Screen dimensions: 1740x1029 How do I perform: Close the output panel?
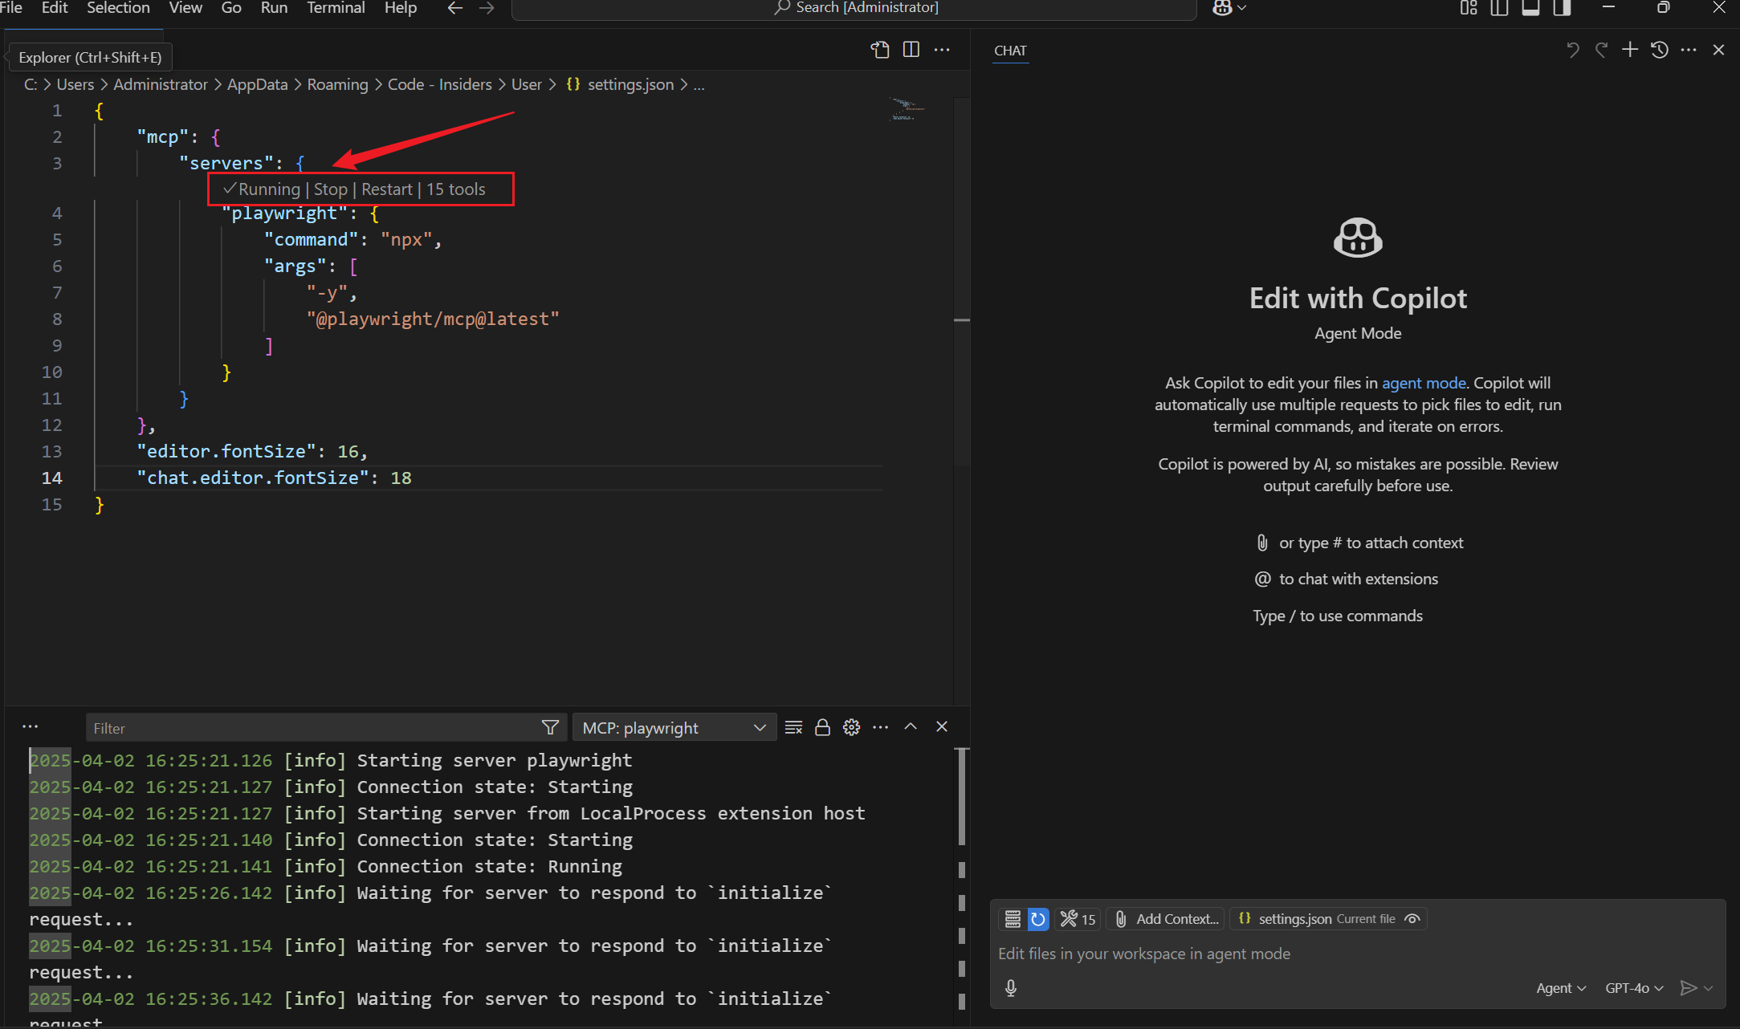(x=942, y=726)
